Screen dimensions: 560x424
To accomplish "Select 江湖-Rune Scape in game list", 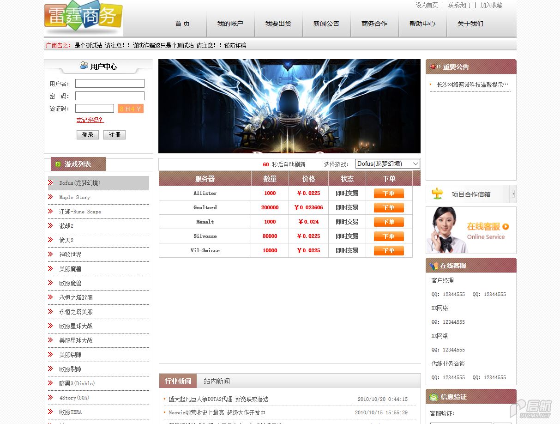I will point(98,212).
